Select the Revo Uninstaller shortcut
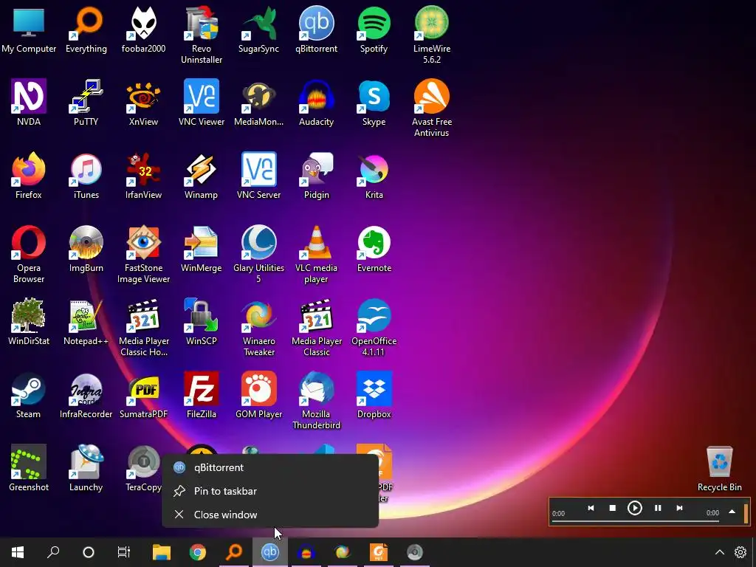The width and height of the screenshot is (756, 567). (x=202, y=35)
